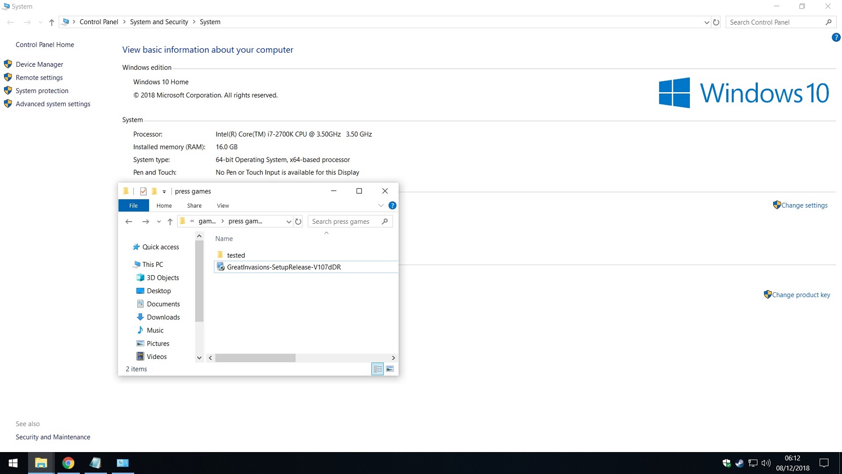Click System and Security breadcrumb
Screen dimensions: 842x474
coord(159,22)
